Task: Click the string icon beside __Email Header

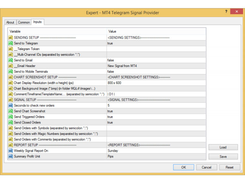Action: click(x=10, y=66)
